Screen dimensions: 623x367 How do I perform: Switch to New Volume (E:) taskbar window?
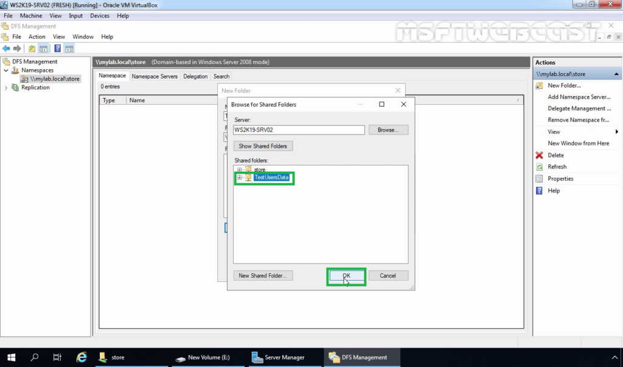tap(209, 357)
